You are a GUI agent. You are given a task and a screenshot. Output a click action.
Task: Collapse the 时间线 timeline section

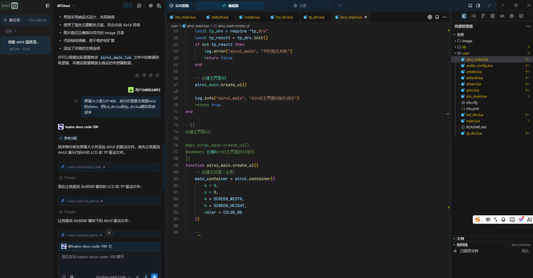(492, 245)
